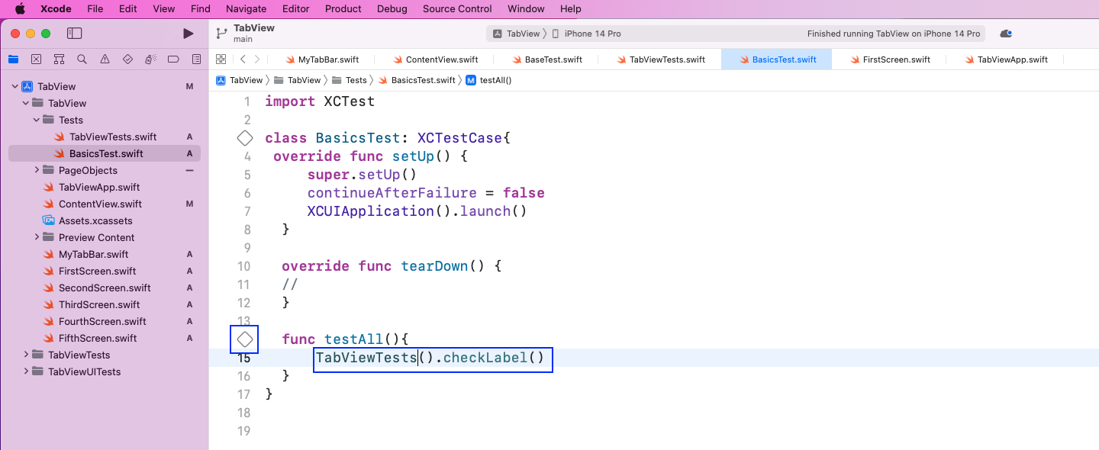
Task: Switch to the FirstScreen.swift tab
Action: (x=889, y=59)
